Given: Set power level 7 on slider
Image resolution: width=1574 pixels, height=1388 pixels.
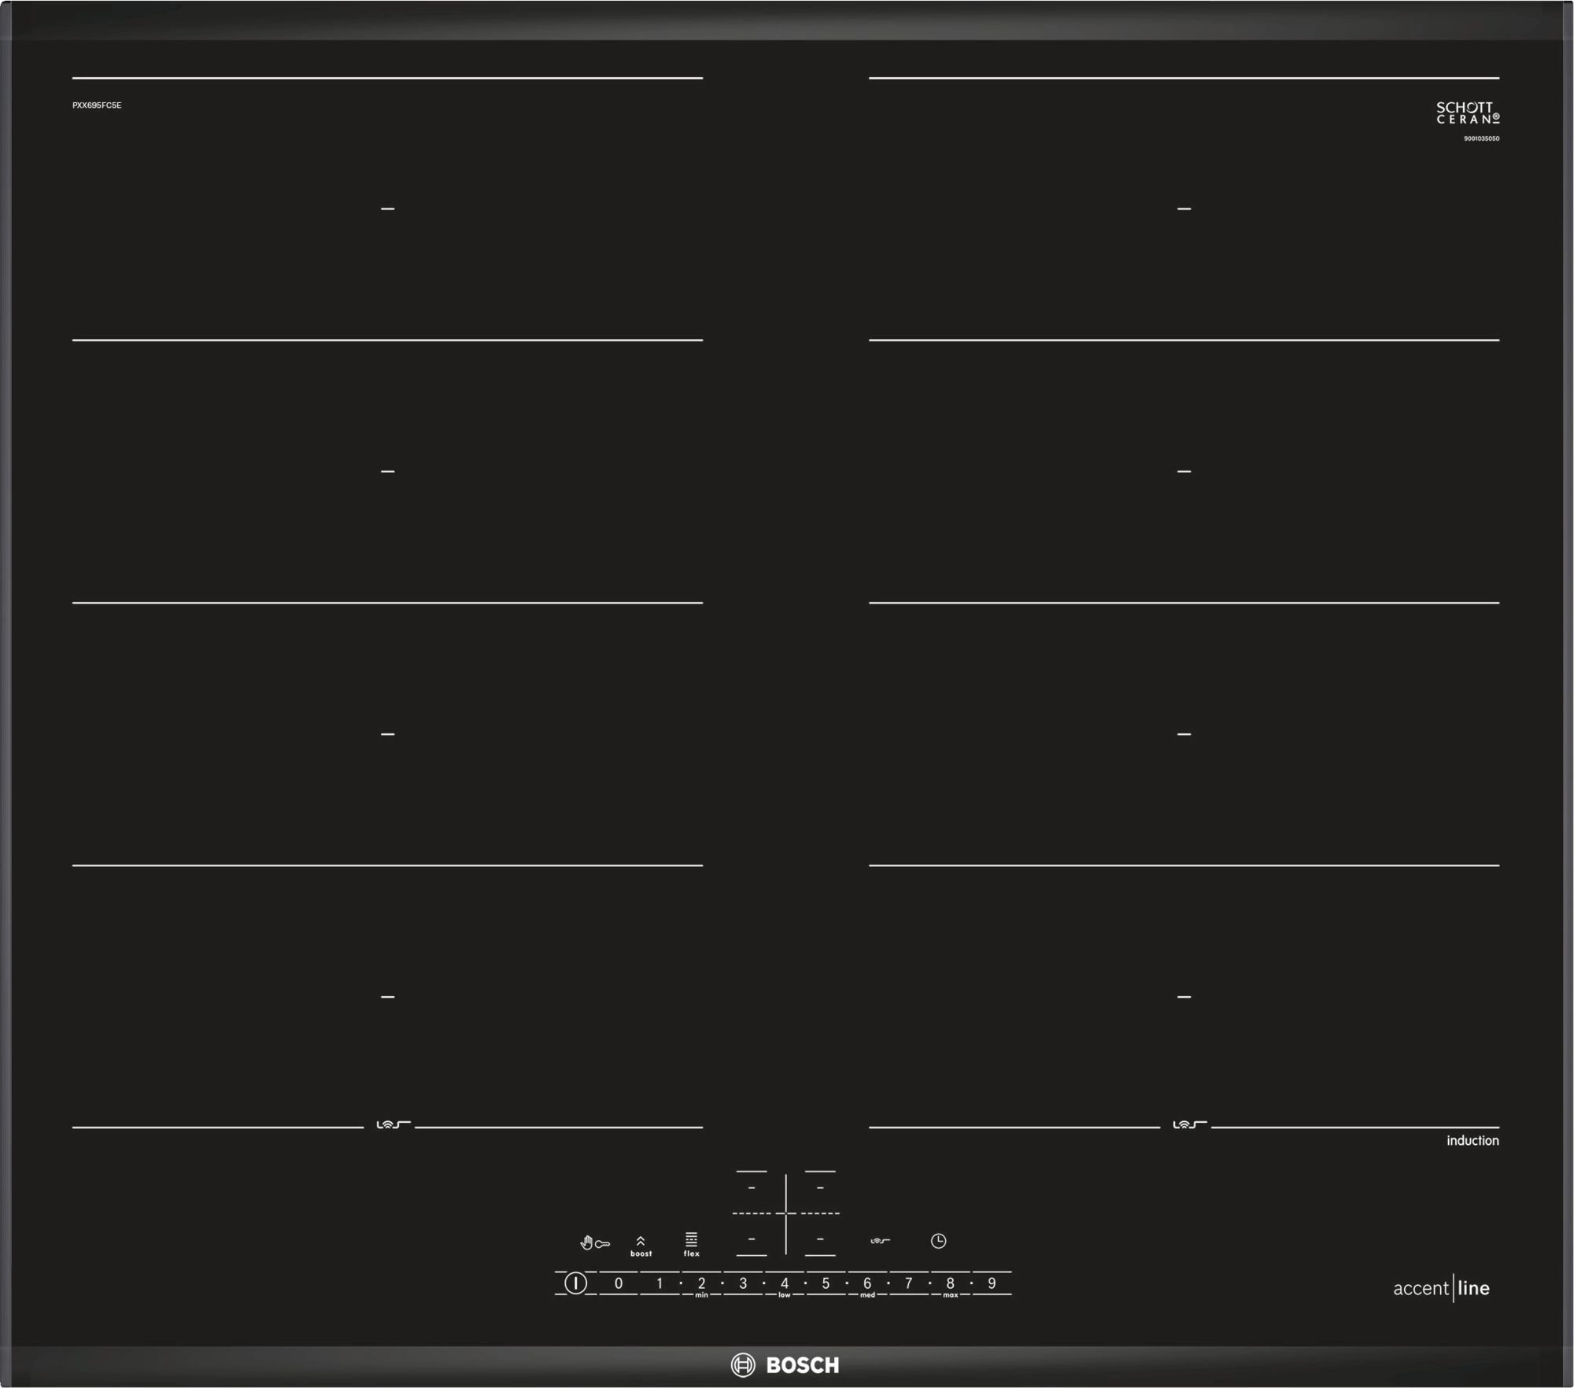Looking at the screenshot, I should point(909,1283).
